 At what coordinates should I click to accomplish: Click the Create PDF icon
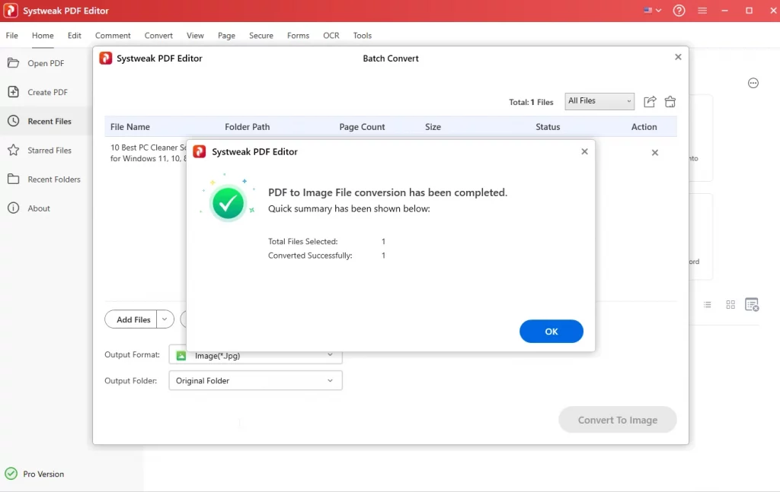(14, 92)
